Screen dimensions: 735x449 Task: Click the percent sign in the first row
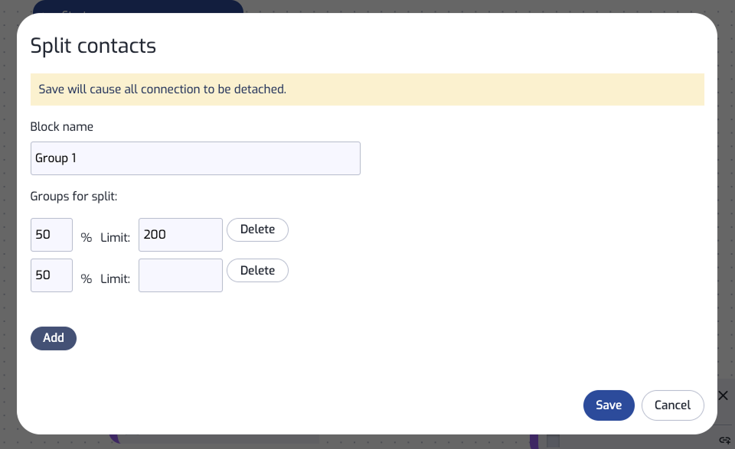click(87, 237)
